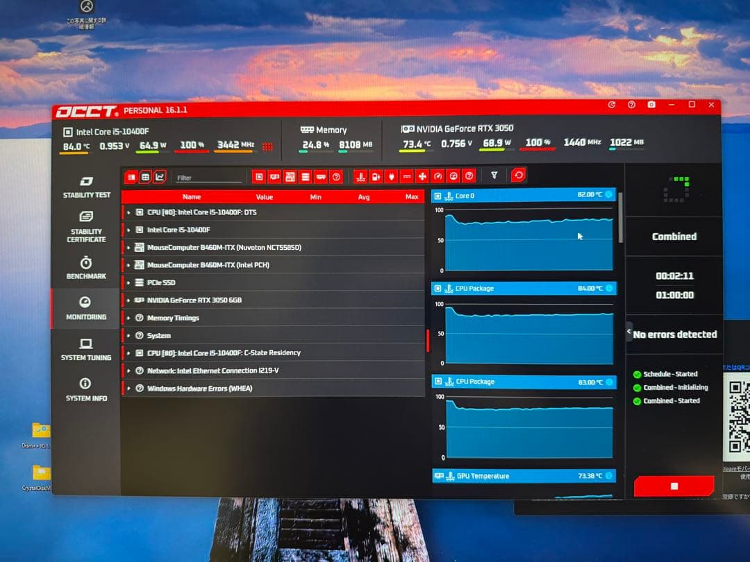The image size is (750, 562).
Task: Open the help question mark in title bar
Action: (631, 105)
